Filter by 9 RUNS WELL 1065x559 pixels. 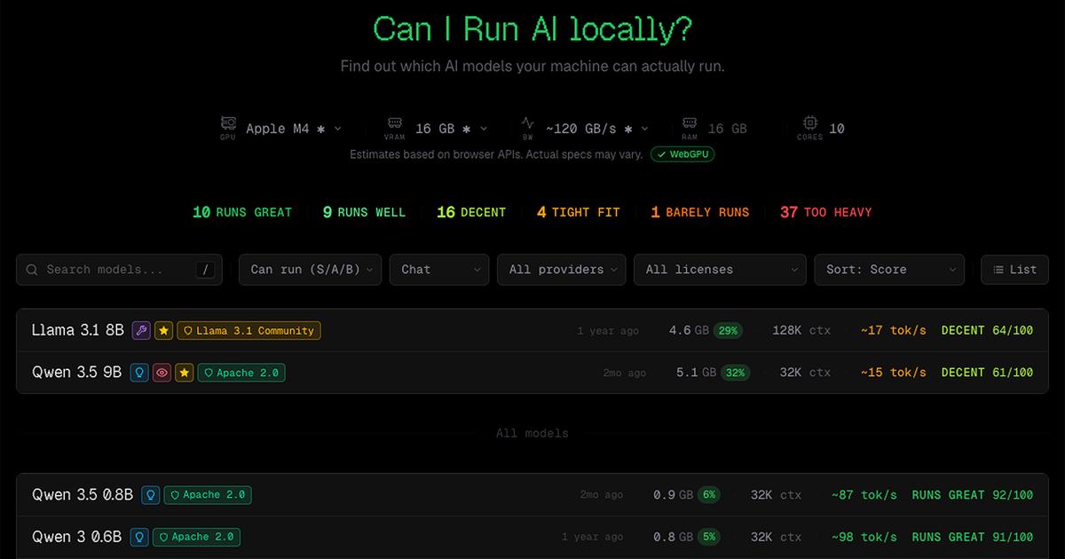[x=364, y=212]
